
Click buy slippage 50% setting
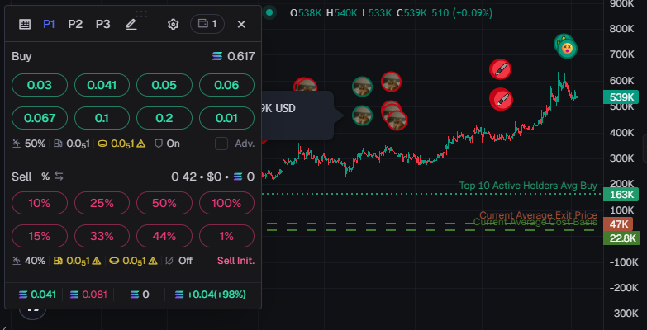(29, 144)
